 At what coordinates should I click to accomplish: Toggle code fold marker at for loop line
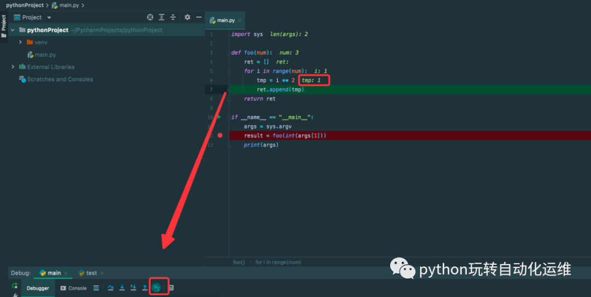[x=229, y=71]
